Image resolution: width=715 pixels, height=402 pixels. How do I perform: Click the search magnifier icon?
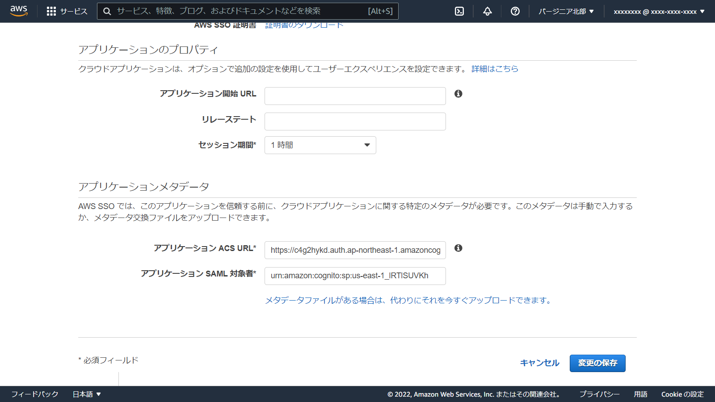click(x=107, y=11)
